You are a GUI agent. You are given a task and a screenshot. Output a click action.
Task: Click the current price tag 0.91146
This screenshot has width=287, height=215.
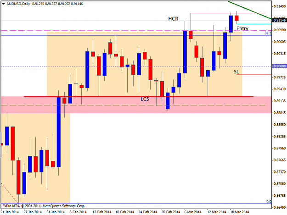(279, 20)
